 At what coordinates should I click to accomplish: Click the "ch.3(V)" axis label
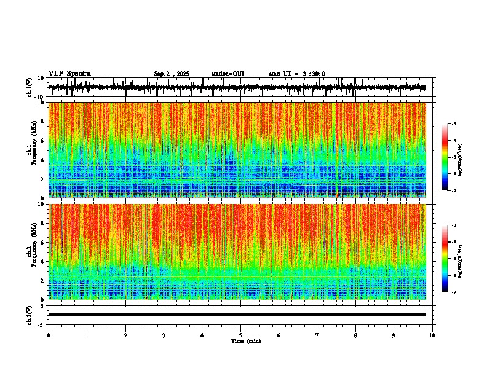30,315
